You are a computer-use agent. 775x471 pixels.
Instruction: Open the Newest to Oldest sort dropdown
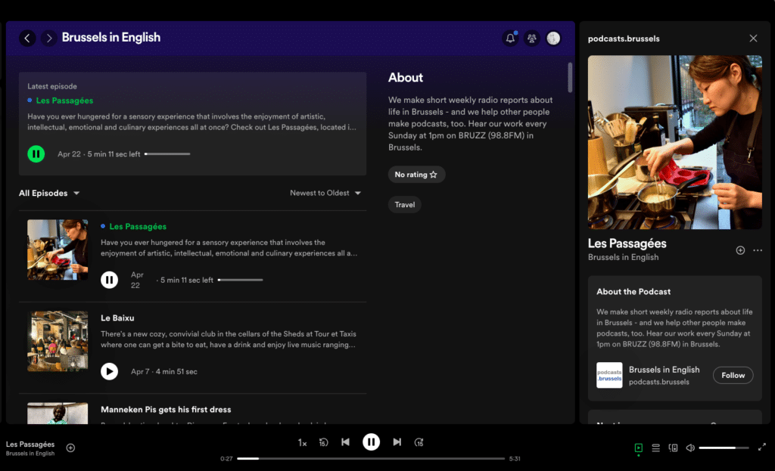pyautogui.click(x=325, y=193)
